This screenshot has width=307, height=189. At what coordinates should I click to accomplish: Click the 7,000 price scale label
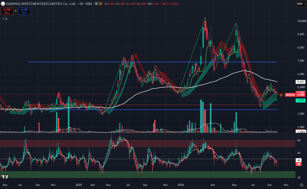pyautogui.click(x=301, y=61)
